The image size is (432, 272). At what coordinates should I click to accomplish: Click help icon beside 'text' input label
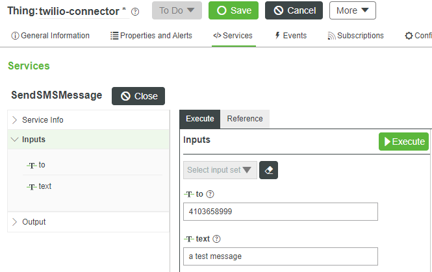[x=216, y=239]
